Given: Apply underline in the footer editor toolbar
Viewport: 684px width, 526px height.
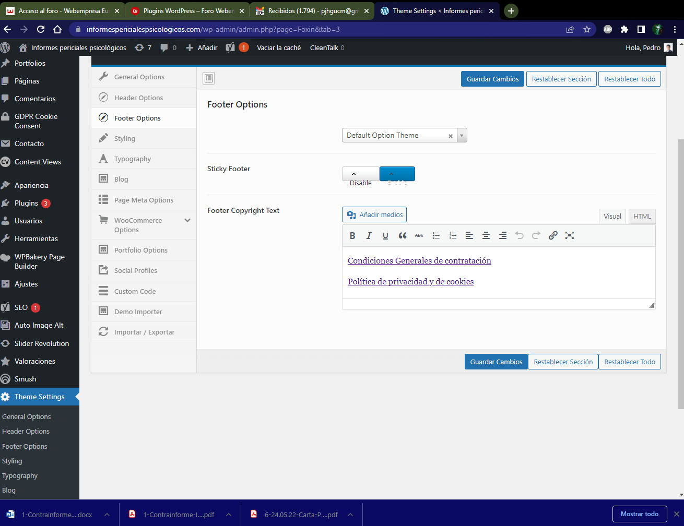Looking at the screenshot, I should coord(385,235).
